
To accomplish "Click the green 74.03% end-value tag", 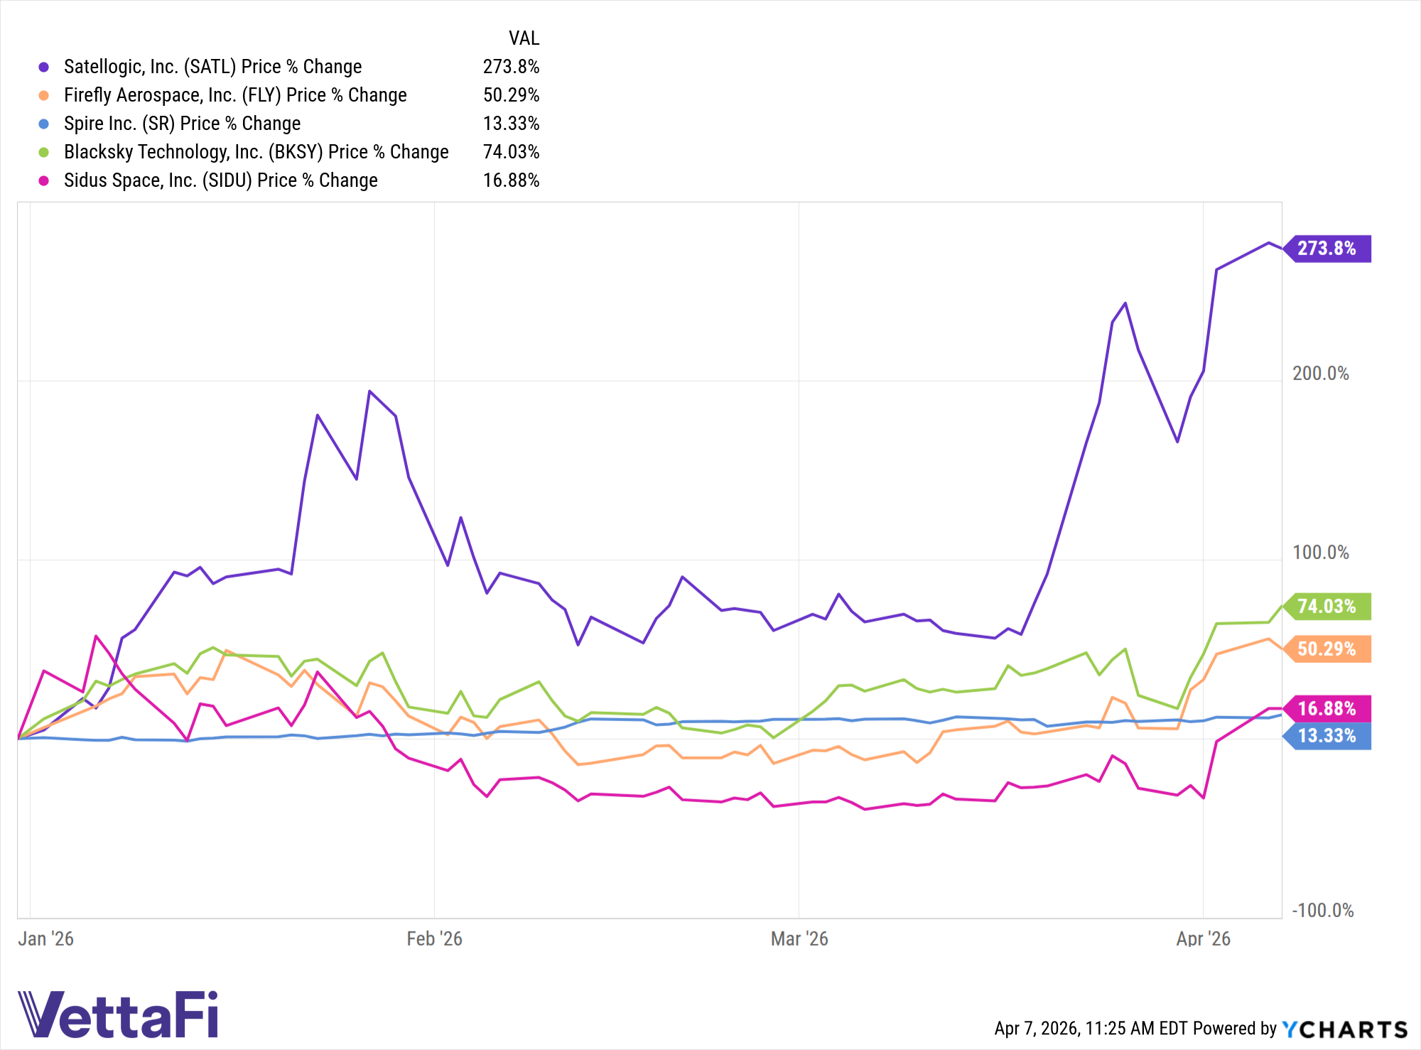I will tap(1327, 607).
